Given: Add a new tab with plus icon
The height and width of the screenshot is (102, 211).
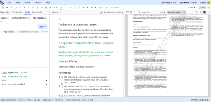Looking at the screenshot, I should coord(1,22).
